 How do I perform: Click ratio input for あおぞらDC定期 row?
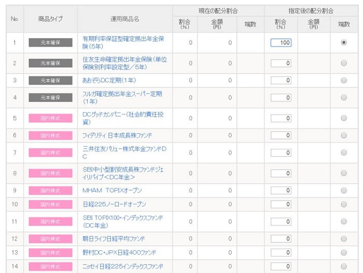click(281, 80)
